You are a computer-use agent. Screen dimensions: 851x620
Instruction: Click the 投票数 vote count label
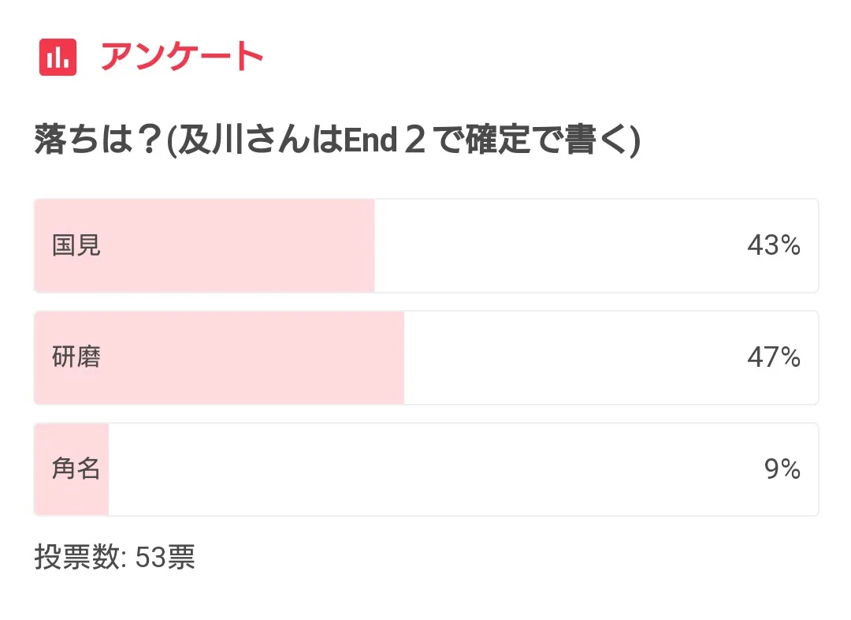click(79, 558)
